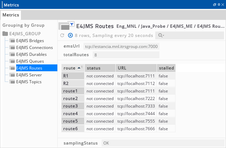Click the refresh sampling icon
This screenshot has height=148, width=226.
[62, 35]
